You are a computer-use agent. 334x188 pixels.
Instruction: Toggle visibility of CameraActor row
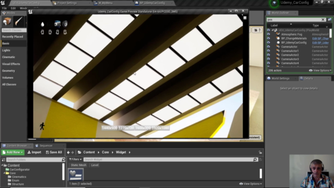pyautogui.click(x=268, y=46)
